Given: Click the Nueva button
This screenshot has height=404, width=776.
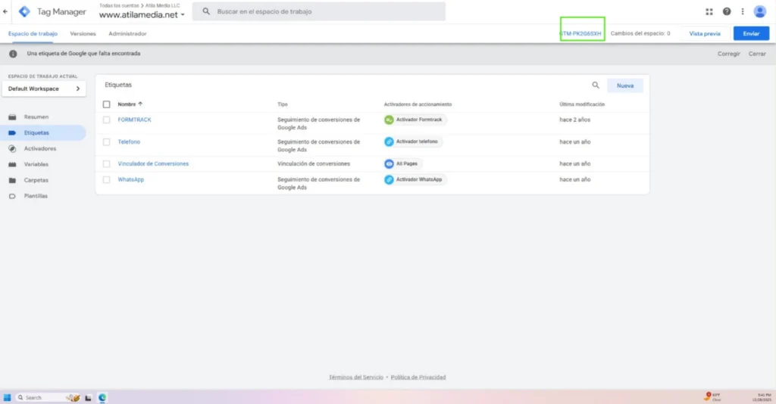Looking at the screenshot, I should click(625, 85).
